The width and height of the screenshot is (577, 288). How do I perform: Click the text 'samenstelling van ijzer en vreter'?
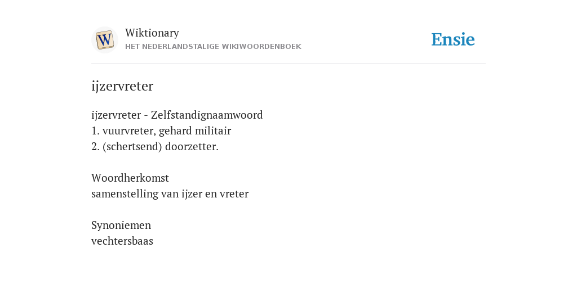(170, 193)
